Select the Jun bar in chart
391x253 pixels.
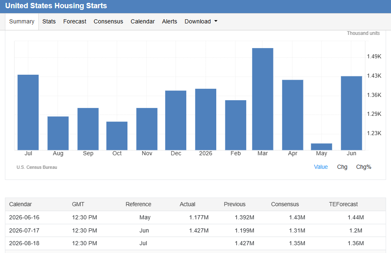click(x=352, y=113)
